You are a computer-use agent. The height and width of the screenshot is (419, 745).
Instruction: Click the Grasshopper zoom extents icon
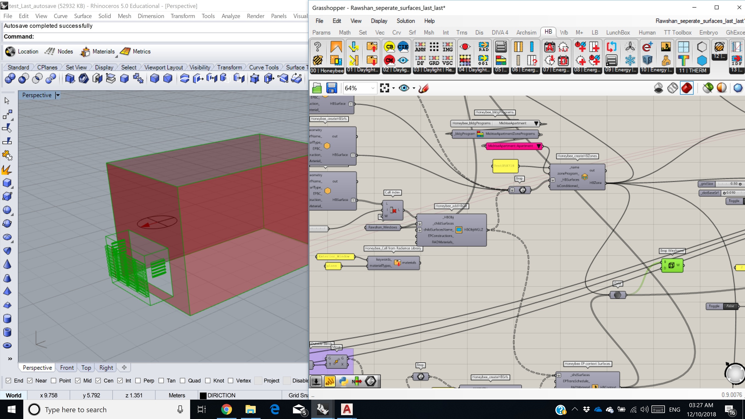(384, 88)
